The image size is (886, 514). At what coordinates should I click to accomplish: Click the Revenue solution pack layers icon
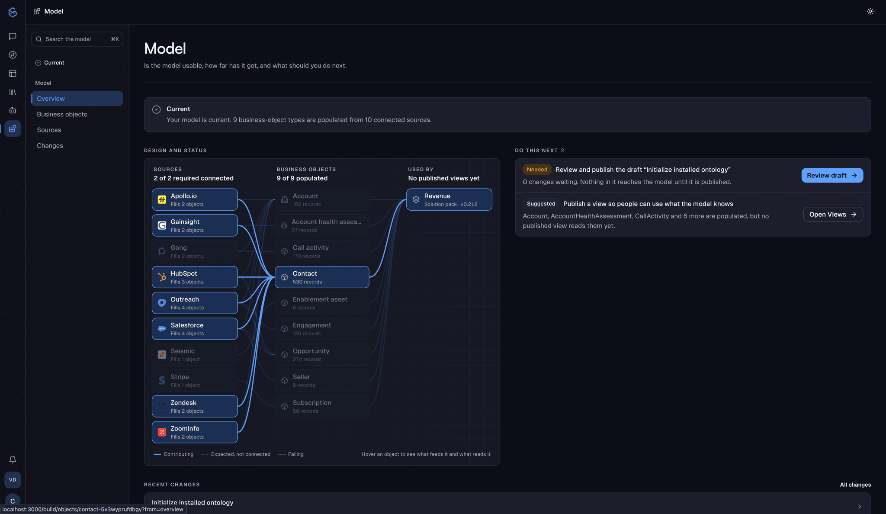[416, 199]
